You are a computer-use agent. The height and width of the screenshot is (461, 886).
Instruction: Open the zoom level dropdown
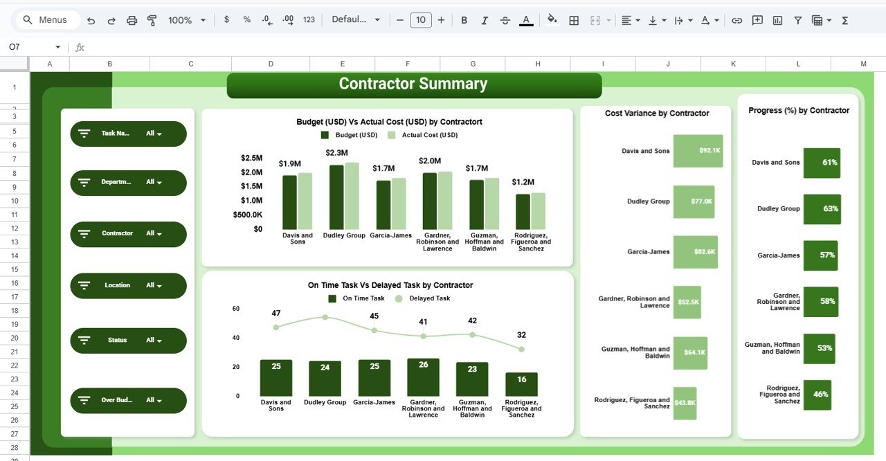pyautogui.click(x=184, y=20)
